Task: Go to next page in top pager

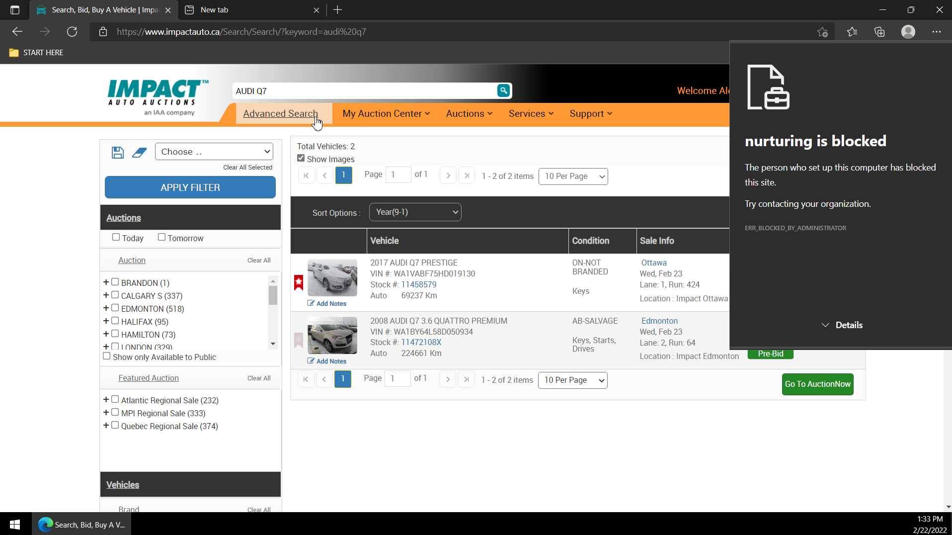Action: (x=448, y=176)
